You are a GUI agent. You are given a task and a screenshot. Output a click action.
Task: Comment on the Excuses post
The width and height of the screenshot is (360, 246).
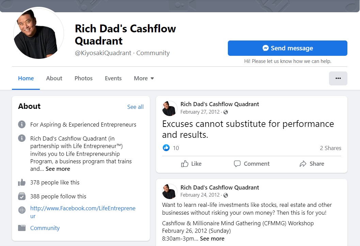(x=252, y=164)
